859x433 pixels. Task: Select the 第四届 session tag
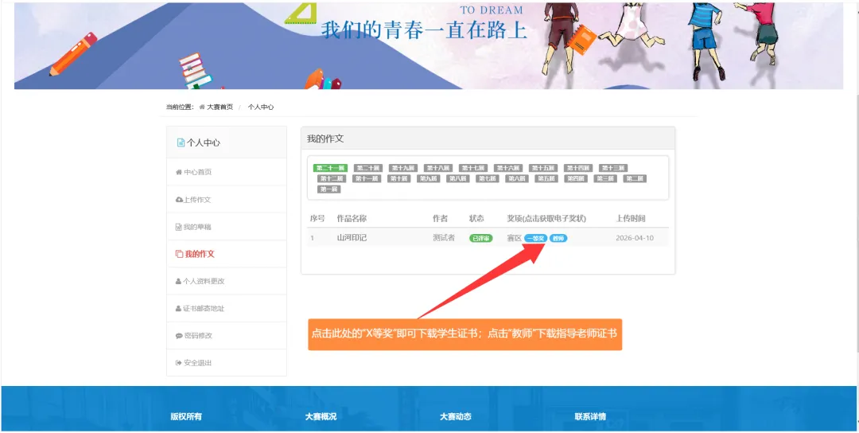coord(576,178)
